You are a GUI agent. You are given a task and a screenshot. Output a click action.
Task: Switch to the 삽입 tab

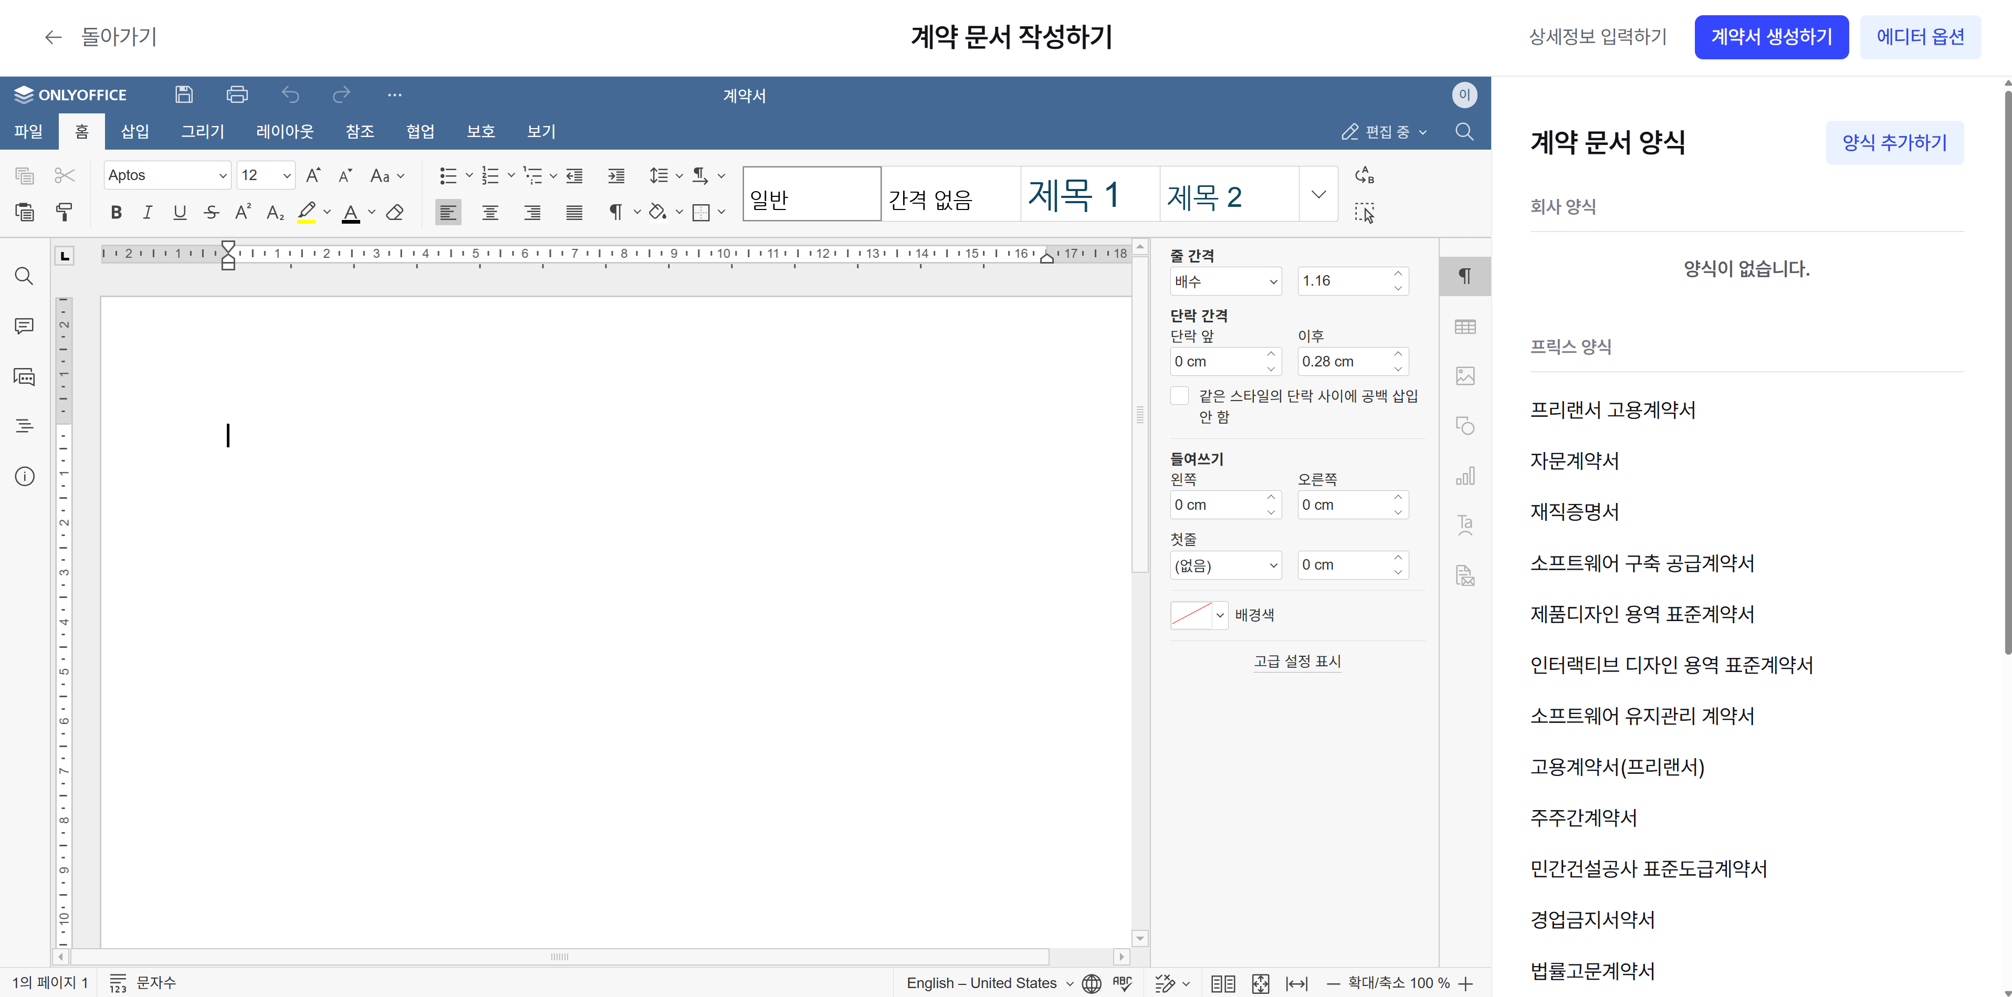pos(134,131)
